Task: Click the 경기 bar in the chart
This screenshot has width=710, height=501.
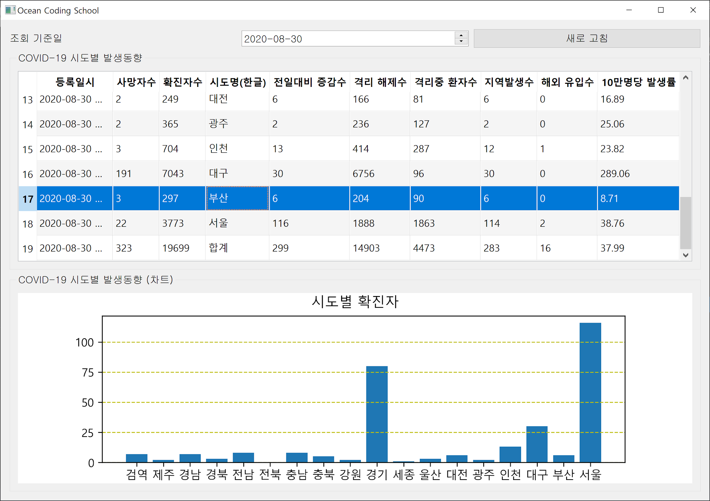Action: click(x=377, y=414)
